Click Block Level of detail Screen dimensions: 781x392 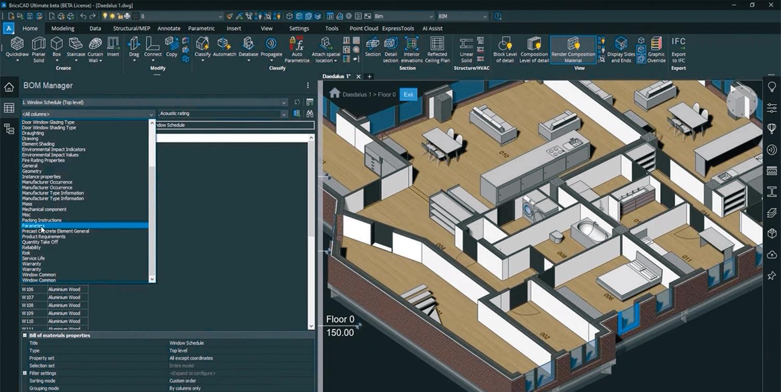point(505,49)
